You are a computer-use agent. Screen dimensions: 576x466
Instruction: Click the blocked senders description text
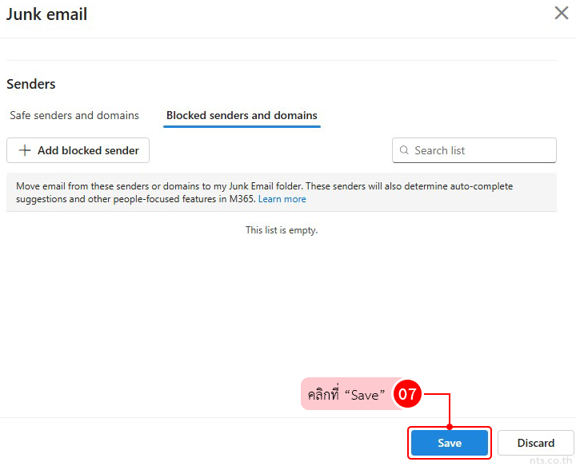[x=264, y=186]
